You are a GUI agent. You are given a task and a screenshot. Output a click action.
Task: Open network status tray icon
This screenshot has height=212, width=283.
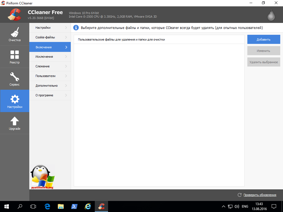point(230,206)
